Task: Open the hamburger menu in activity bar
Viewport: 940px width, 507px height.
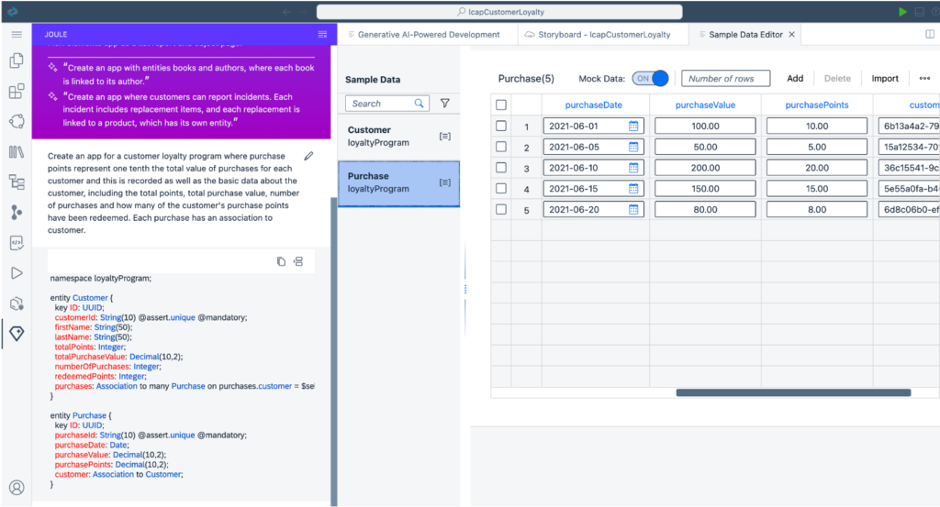Action: tap(16, 34)
